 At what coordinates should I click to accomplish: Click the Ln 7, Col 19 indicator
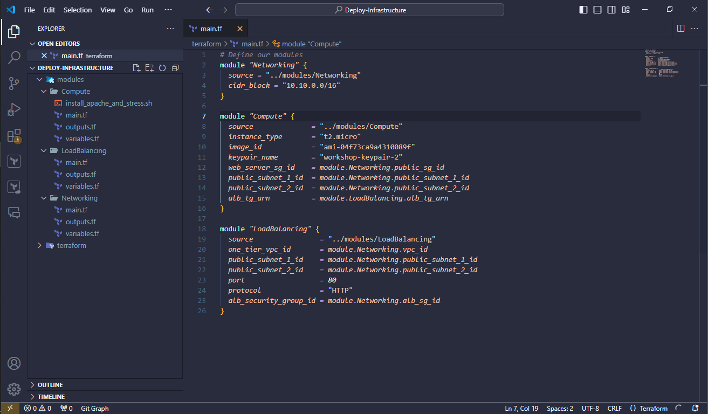(x=521, y=408)
